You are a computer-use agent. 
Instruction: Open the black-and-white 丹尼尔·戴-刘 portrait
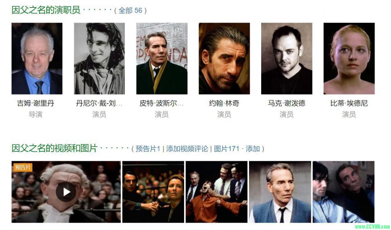[99, 59]
